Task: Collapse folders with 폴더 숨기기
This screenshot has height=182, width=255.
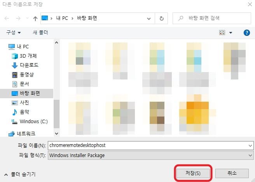Action: [20, 175]
